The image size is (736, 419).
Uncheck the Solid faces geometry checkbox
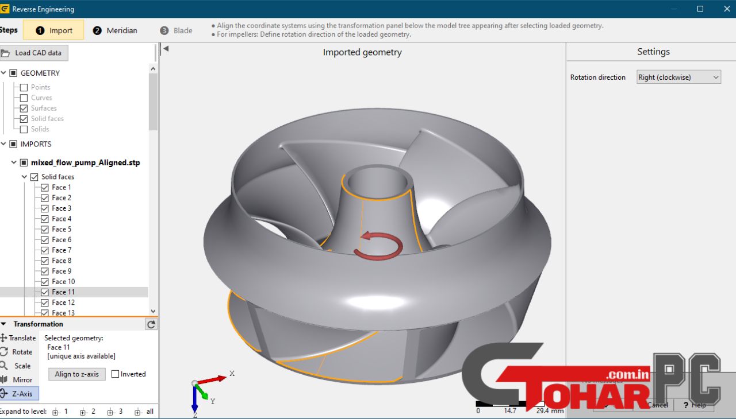coord(24,119)
